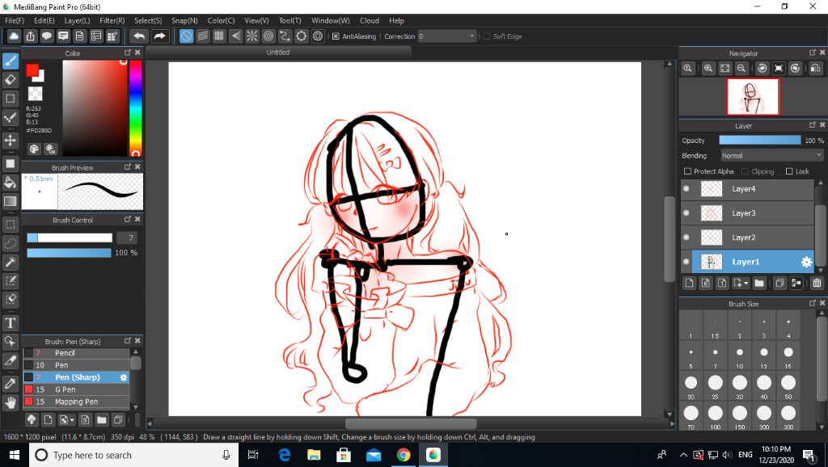Viewport: 828px width, 467px height.
Task: Select the Lasso tool
Action: pos(10,243)
